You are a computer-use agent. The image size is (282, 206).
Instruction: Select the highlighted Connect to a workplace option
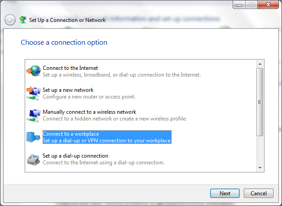[x=107, y=137]
